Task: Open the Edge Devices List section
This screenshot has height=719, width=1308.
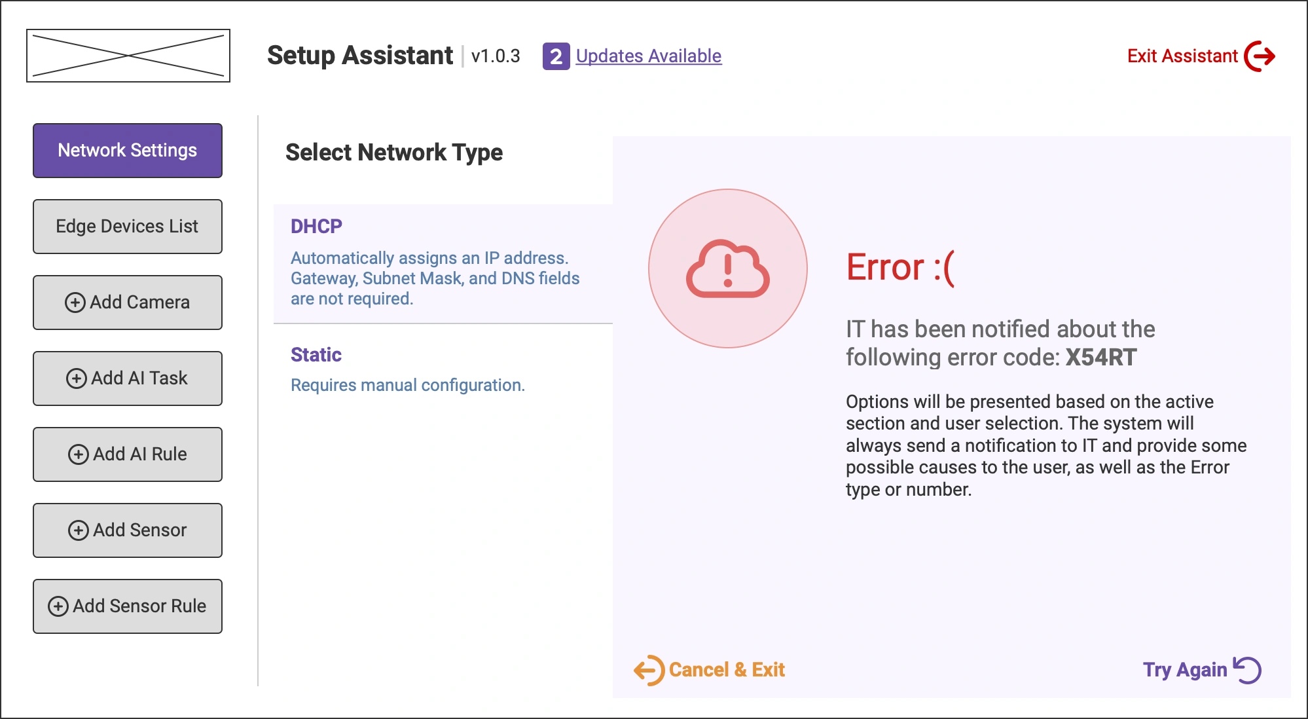Action: click(x=127, y=226)
